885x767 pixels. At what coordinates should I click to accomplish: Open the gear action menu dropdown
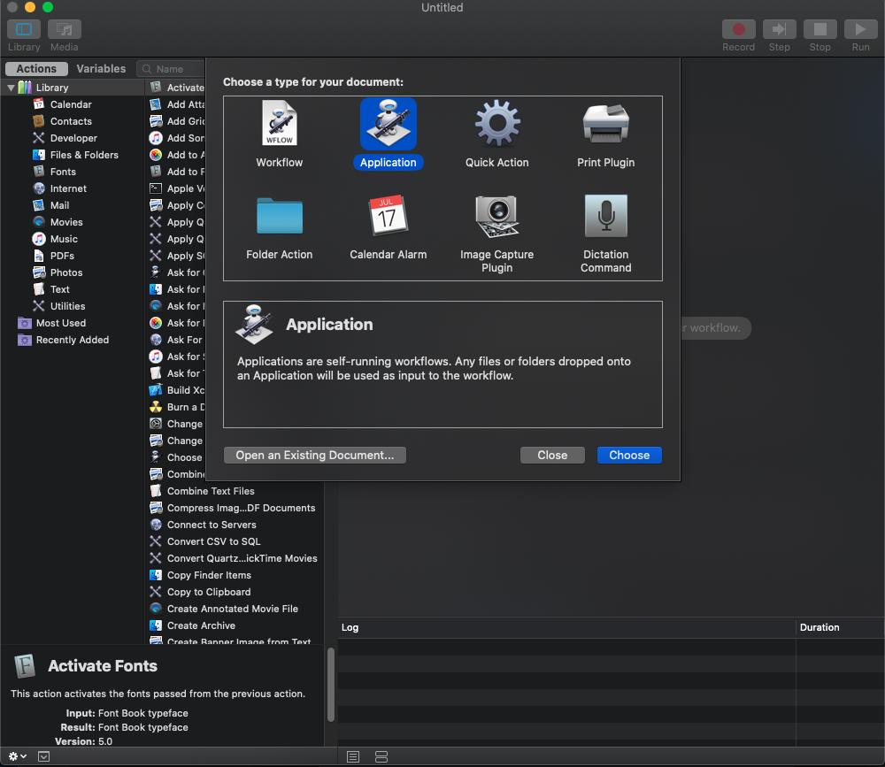pos(18,756)
